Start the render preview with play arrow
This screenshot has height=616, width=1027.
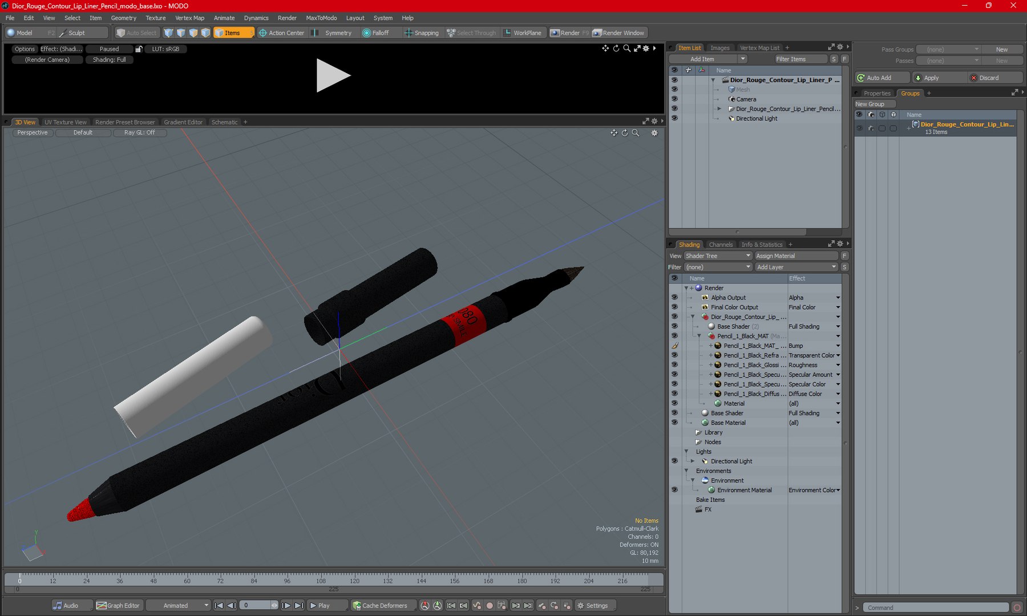pyautogui.click(x=333, y=75)
